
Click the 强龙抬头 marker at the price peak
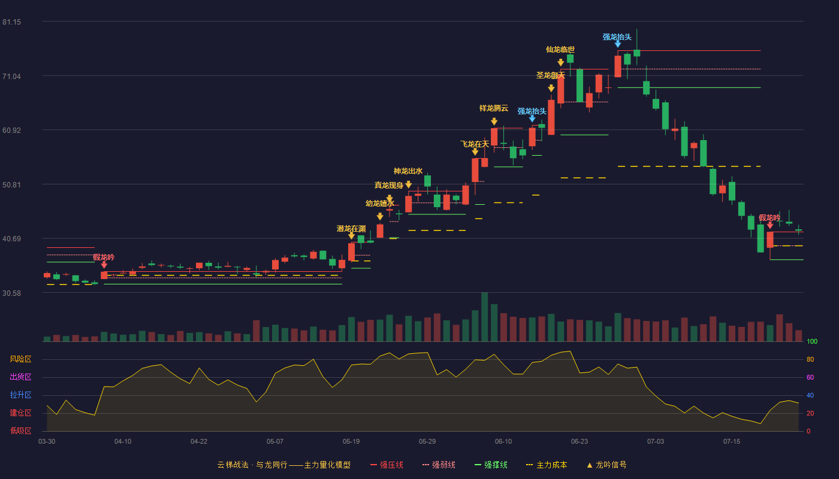[618, 44]
